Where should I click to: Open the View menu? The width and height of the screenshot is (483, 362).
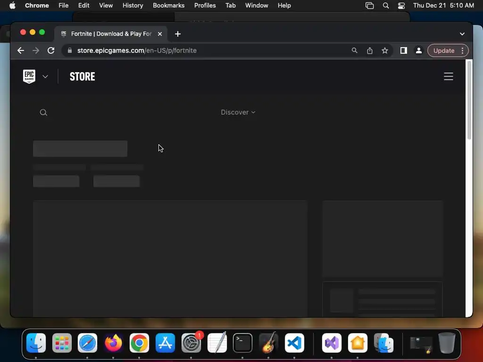(106, 5)
